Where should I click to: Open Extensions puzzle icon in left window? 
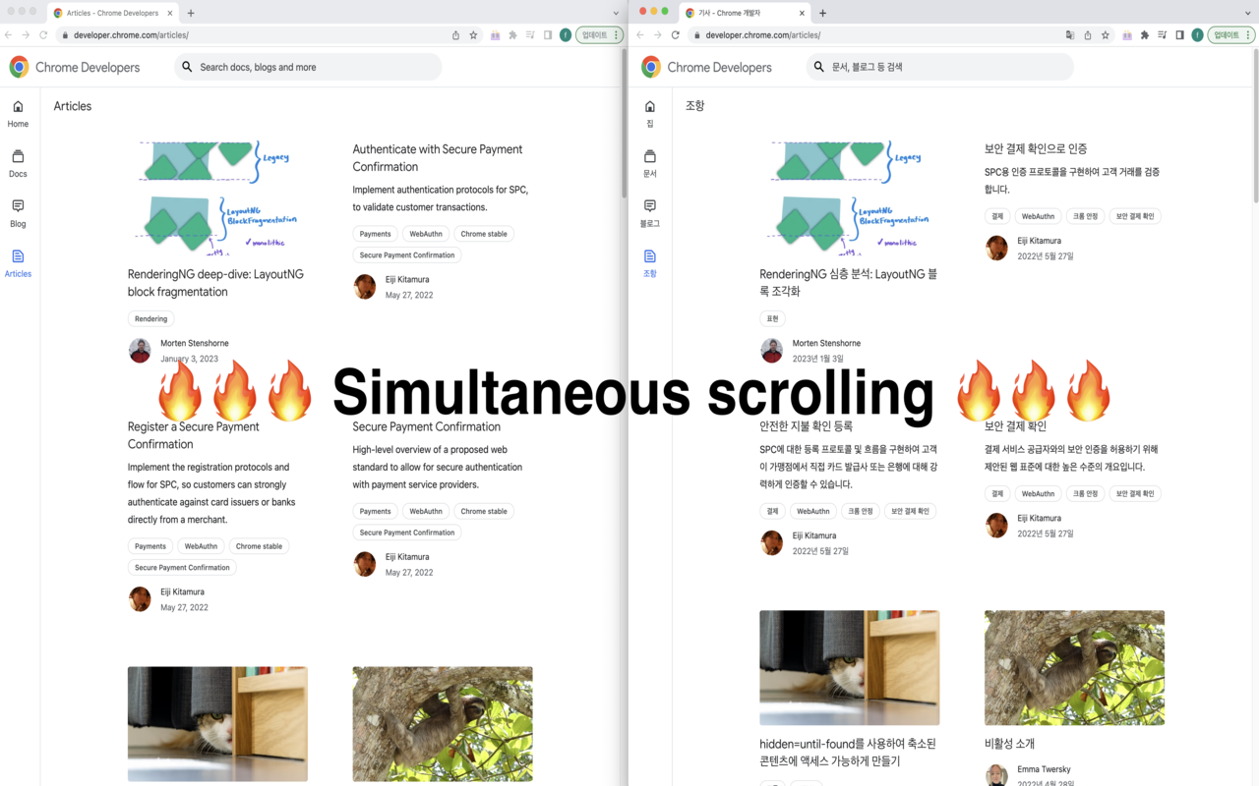(512, 34)
